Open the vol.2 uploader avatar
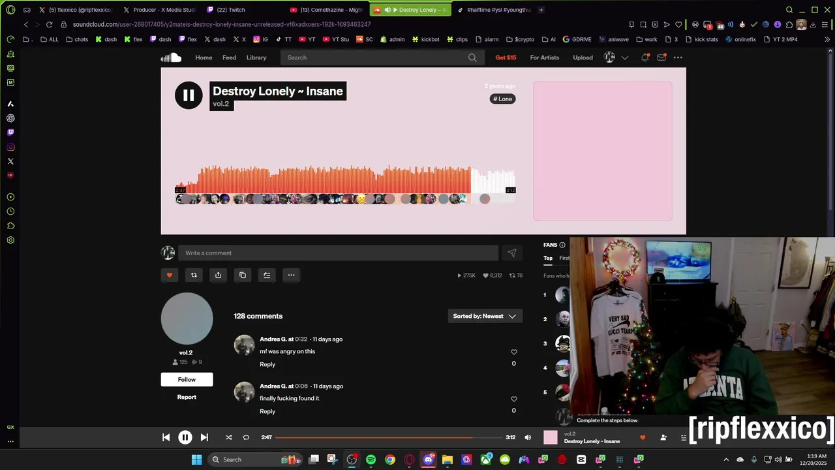The image size is (835, 470). (187, 319)
